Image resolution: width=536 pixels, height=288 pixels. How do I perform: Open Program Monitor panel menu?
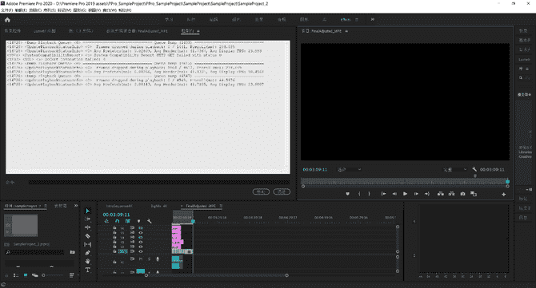(x=346, y=31)
